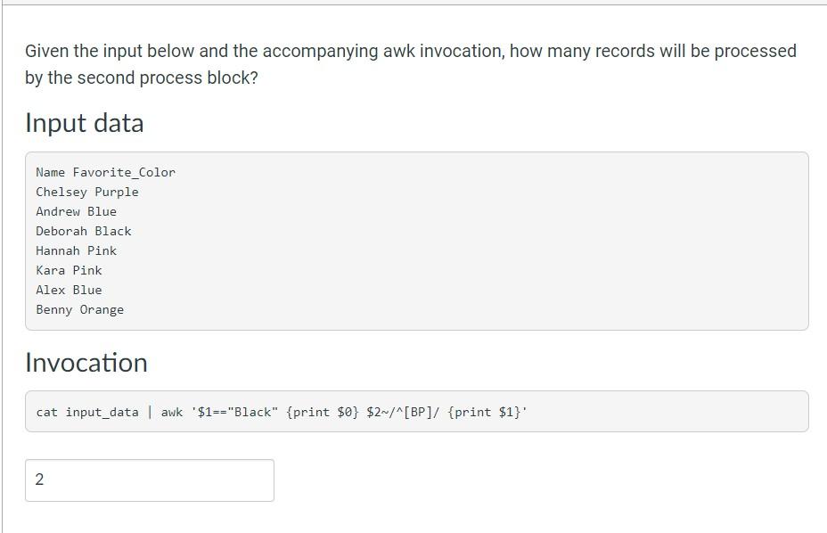This screenshot has height=533, width=827.
Task: Select the 'Alex Blue' line
Action: (69, 290)
